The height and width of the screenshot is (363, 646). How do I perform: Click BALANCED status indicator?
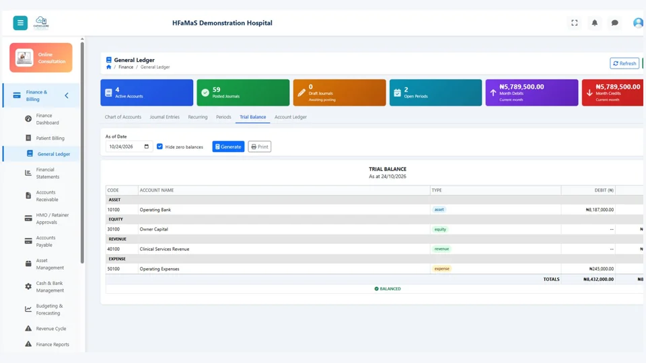pyautogui.click(x=388, y=288)
